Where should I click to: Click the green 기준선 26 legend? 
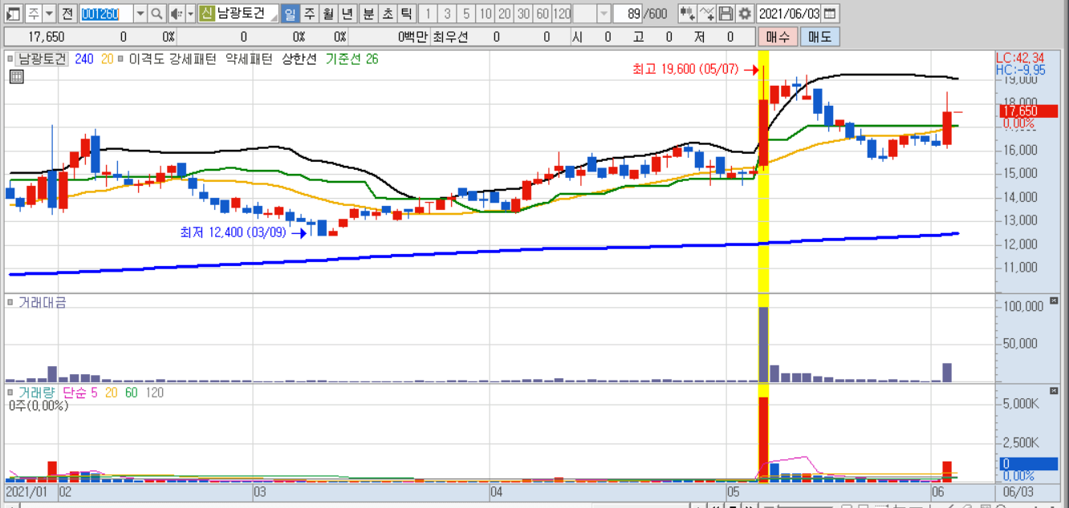tap(352, 58)
